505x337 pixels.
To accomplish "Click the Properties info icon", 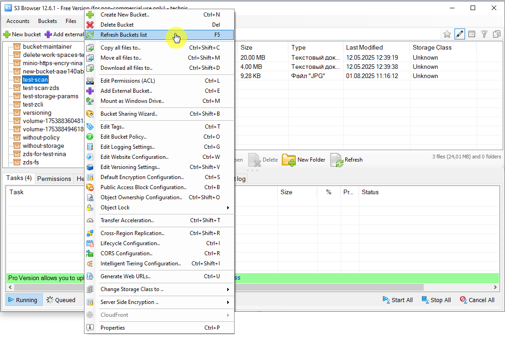I will (90, 328).
